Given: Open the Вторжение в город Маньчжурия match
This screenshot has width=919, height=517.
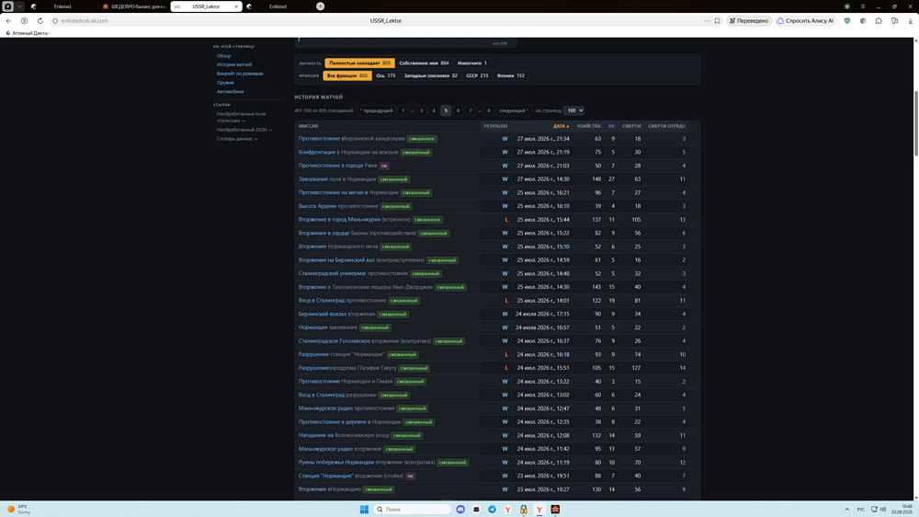Looking at the screenshot, I should (354, 220).
